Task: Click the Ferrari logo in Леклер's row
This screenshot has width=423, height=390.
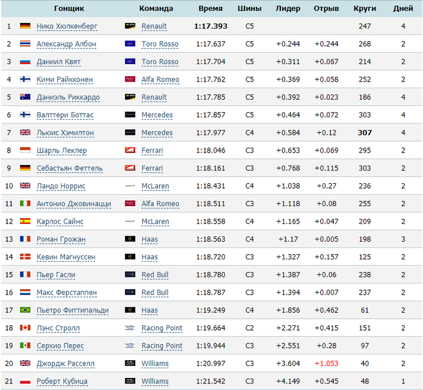Action: pyautogui.click(x=130, y=151)
